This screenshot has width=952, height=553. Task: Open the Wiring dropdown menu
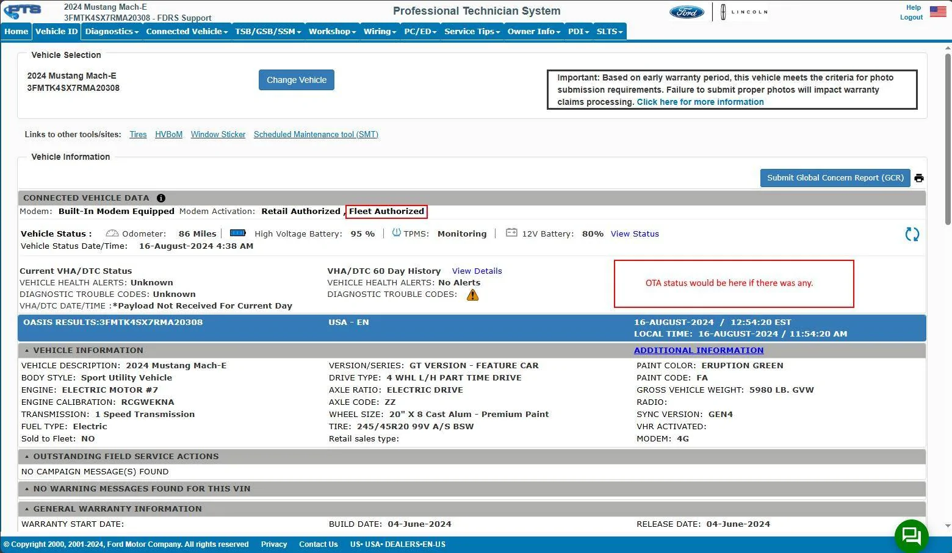coord(380,32)
